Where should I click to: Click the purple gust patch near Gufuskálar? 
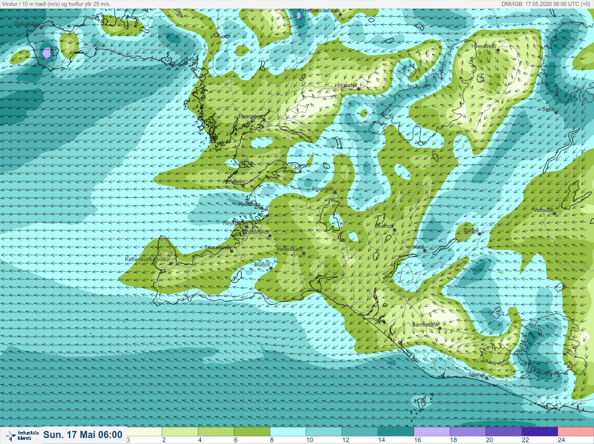tap(46, 52)
